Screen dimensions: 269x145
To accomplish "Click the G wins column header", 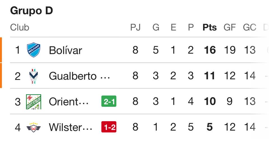I will pos(156,27).
